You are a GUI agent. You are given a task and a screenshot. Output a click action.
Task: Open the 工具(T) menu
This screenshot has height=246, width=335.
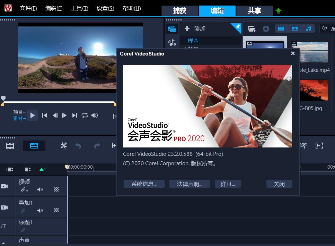(x=79, y=8)
